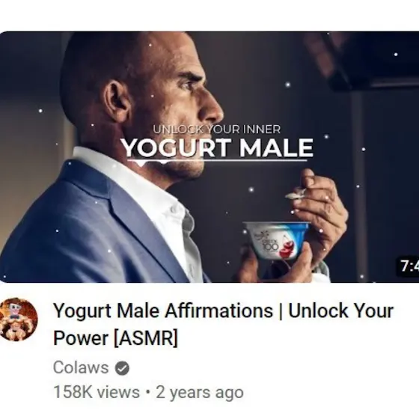The image size is (419, 419).
Task: Click the verified checkmark badge beside Colaws
Action: [x=122, y=368]
